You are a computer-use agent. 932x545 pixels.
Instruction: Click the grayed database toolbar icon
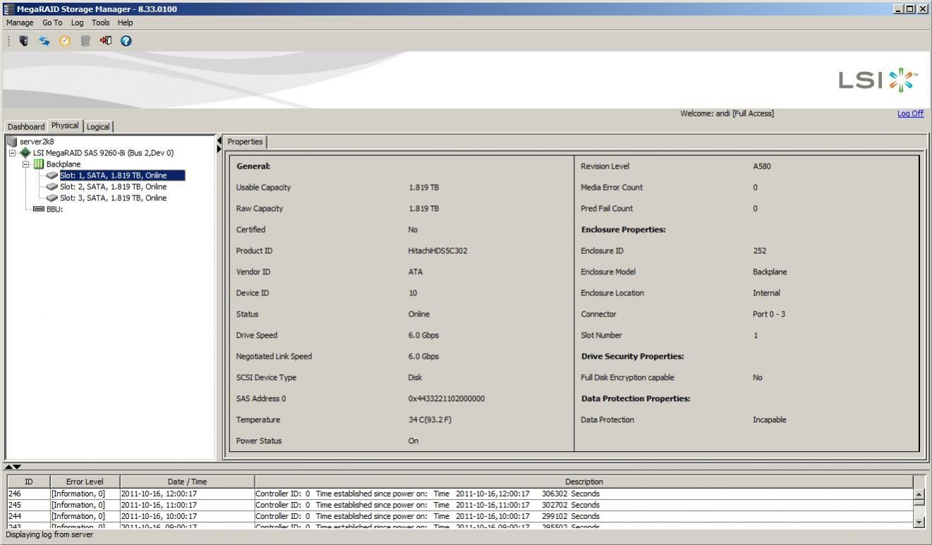point(85,41)
